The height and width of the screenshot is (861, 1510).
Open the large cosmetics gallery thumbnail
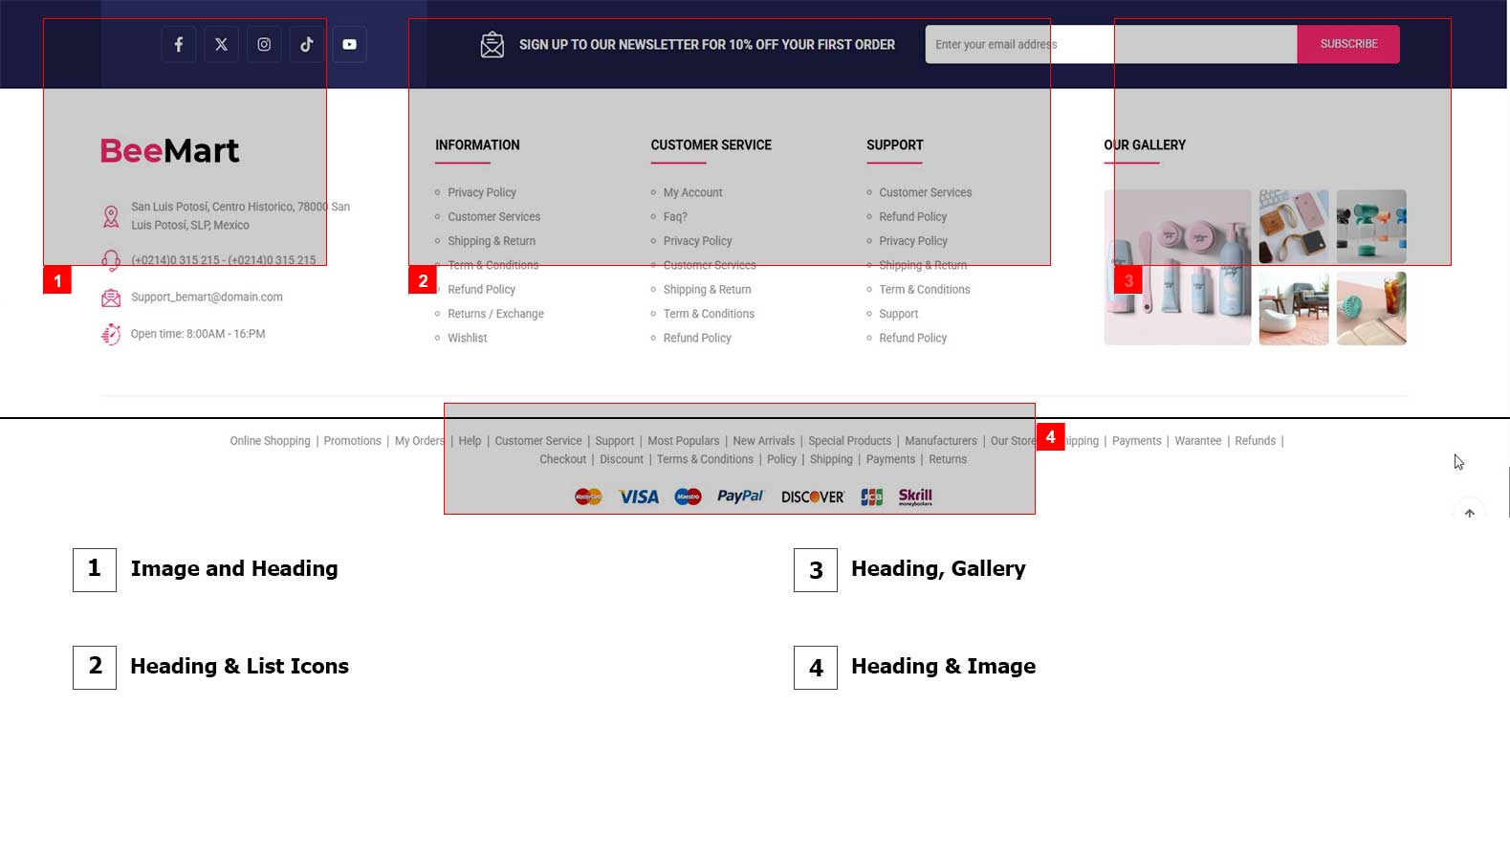click(x=1177, y=268)
